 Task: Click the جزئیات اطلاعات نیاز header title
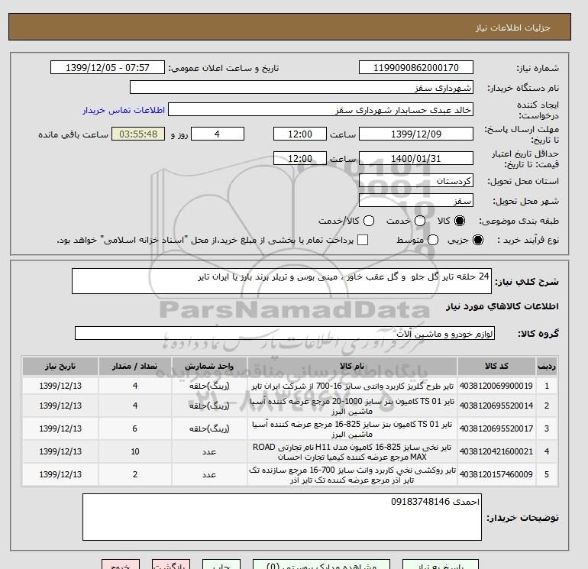pos(512,27)
